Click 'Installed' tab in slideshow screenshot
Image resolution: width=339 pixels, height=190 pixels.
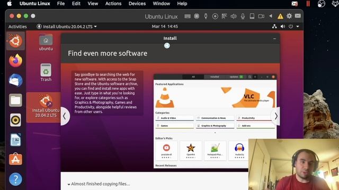coord(215,77)
